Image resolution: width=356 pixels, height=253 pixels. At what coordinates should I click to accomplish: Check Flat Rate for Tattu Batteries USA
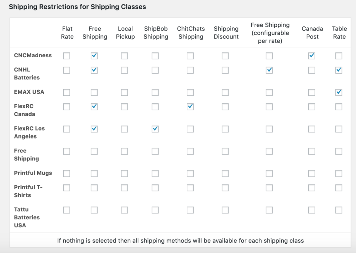(x=67, y=210)
